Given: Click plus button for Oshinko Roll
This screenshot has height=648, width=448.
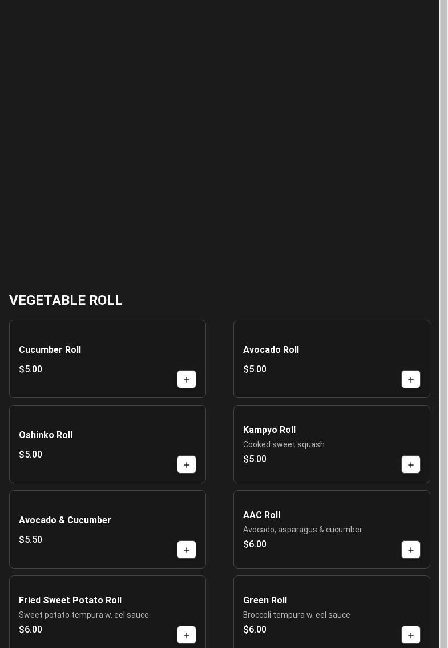Looking at the screenshot, I should pyautogui.click(x=187, y=465).
